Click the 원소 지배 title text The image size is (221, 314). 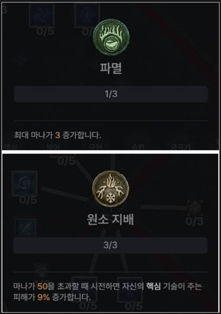pyautogui.click(x=110, y=219)
